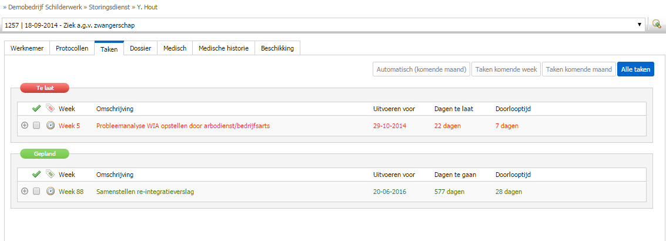Click the Uitvoeren voor header in Te laat table

(x=394, y=109)
